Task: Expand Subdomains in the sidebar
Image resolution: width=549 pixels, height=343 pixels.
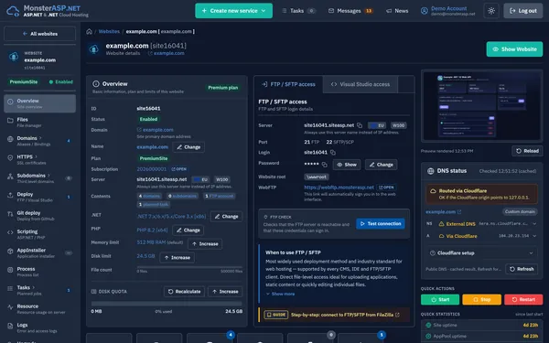Action: tap(39, 178)
